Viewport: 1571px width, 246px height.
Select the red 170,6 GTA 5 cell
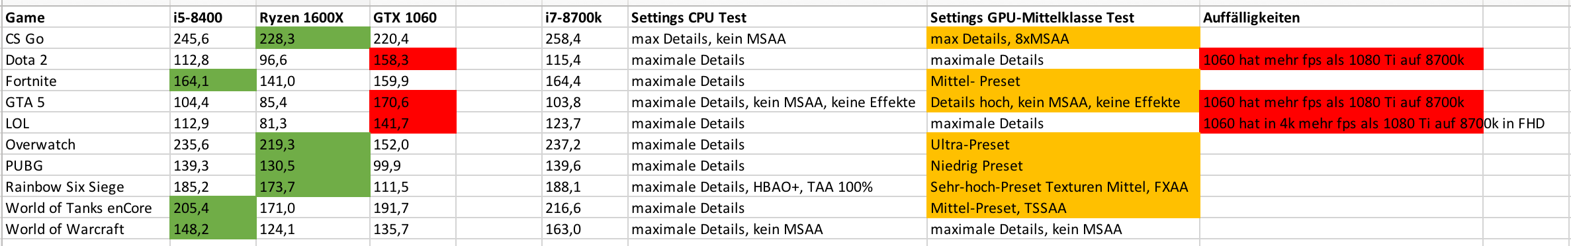(x=413, y=102)
